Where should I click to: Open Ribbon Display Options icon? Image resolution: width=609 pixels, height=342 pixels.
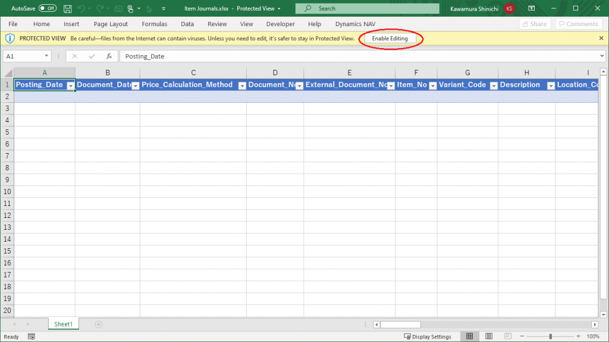point(532,8)
